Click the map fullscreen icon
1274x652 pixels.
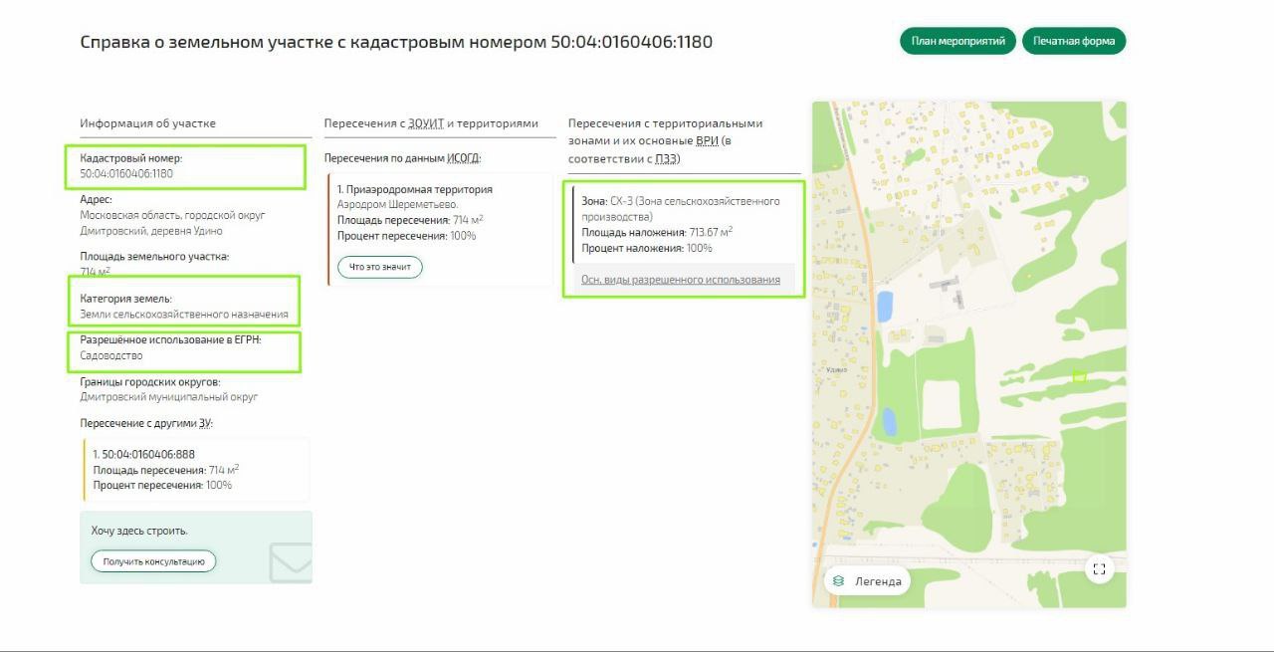pos(1099,569)
